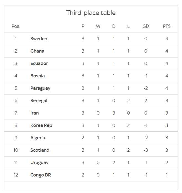Click the Third-place table title

coord(91,13)
